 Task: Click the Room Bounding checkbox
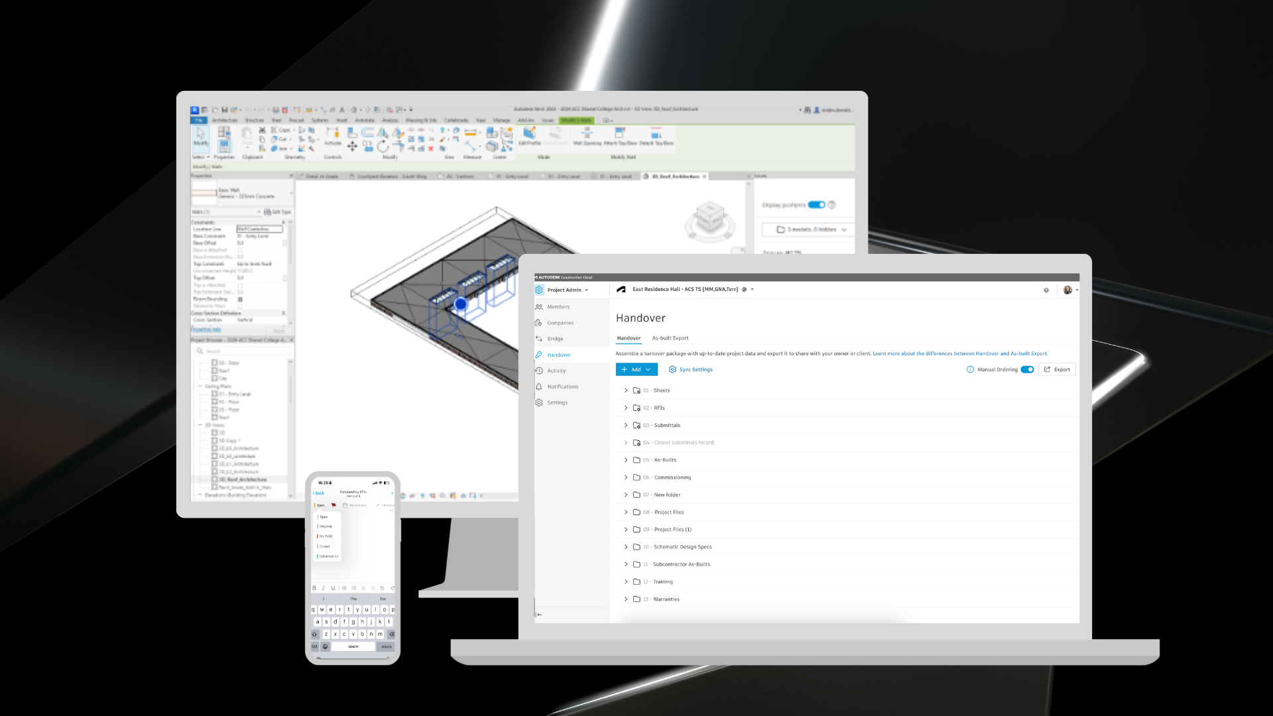point(240,299)
